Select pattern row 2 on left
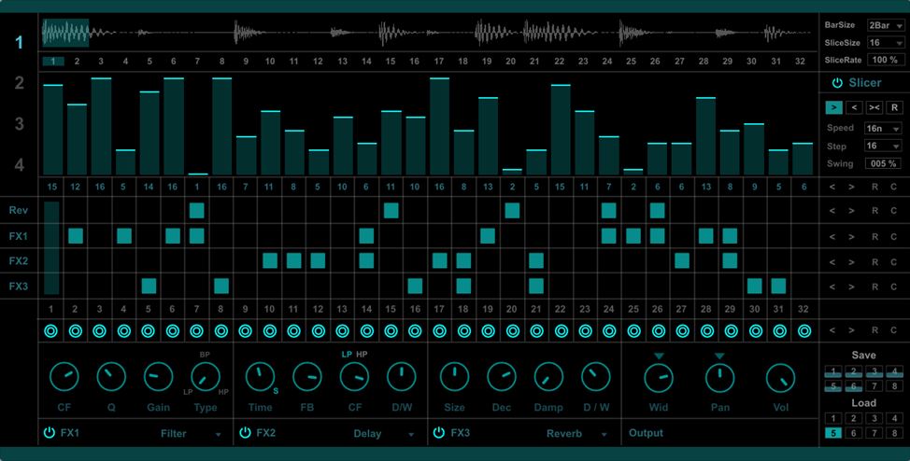Image resolution: width=910 pixels, height=461 pixels. pos(19,84)
